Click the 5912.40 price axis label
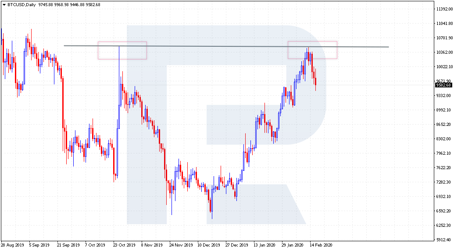 tap(443, 240)
